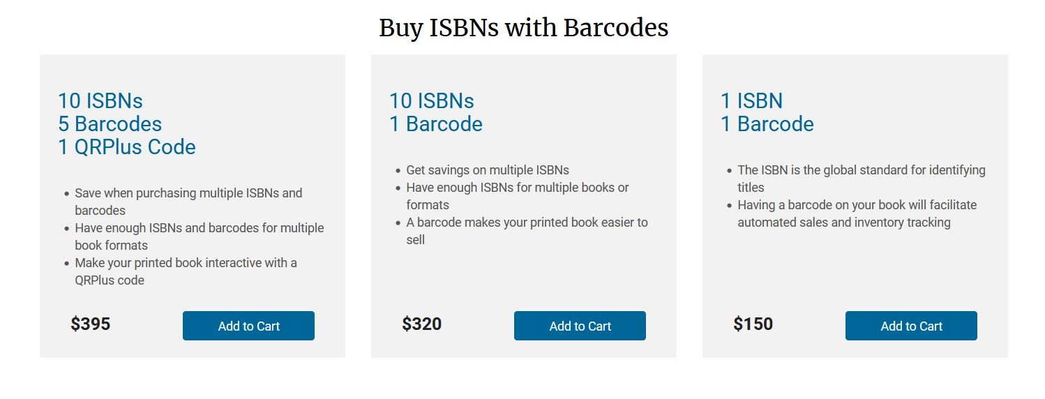The image size is (1045, 399).
Task: Click the $320 price label
Action: coord(422,324)
